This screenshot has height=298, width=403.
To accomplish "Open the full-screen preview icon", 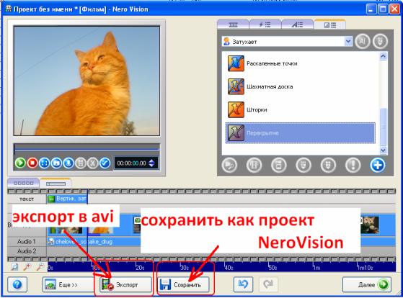I will click(45, 163).
